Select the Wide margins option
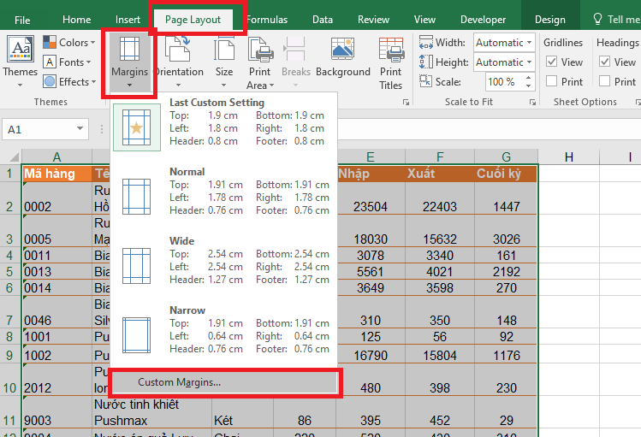Screen dimensions: 641x437 coord(225,260)
